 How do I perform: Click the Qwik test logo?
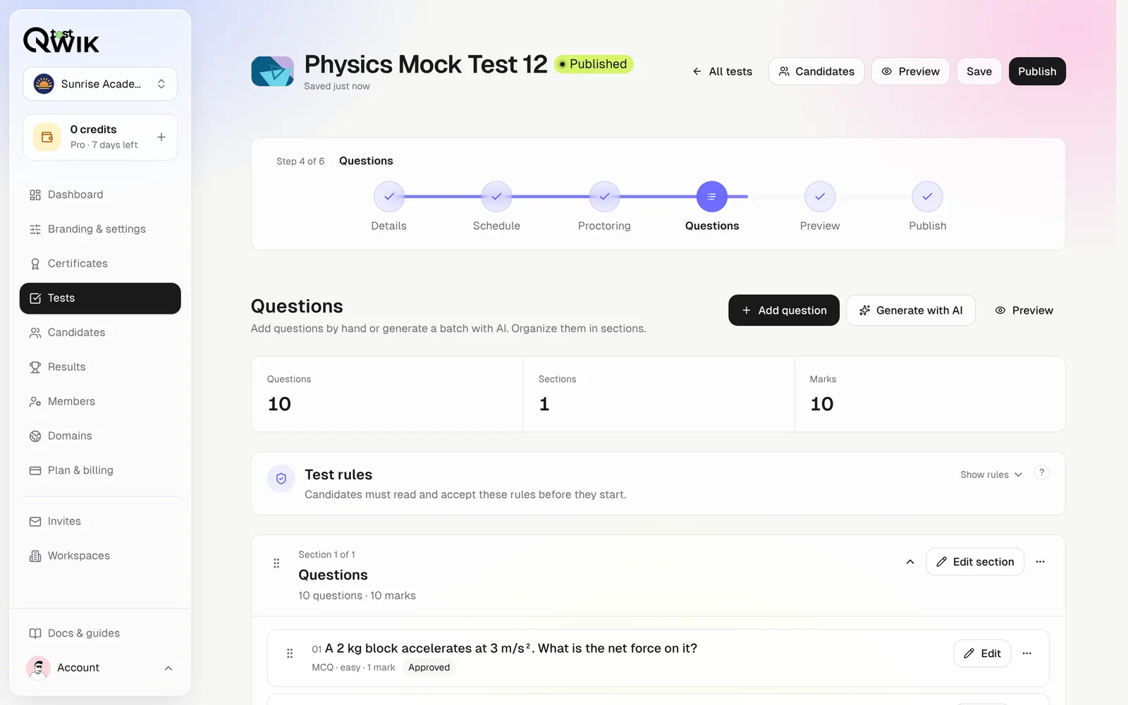pos(61,41)
